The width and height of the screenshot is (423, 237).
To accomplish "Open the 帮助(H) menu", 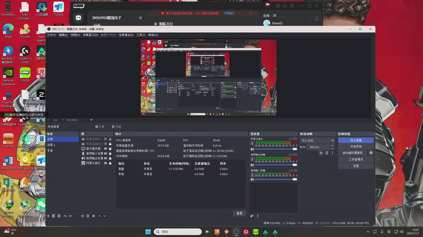I will point(153,35).
